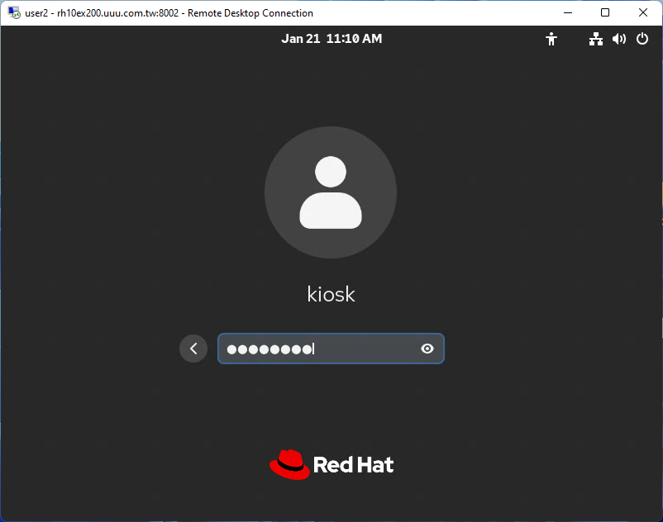Focus the password input field

[x=331, y=349]
